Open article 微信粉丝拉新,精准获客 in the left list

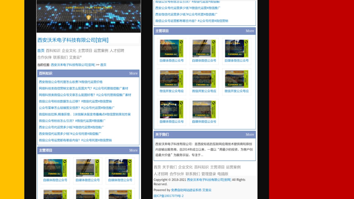point(85,114)
